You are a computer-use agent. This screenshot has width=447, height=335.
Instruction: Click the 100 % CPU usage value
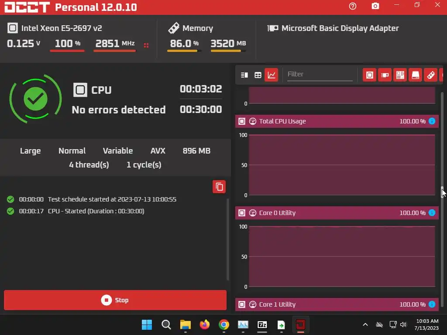(68, 43)
